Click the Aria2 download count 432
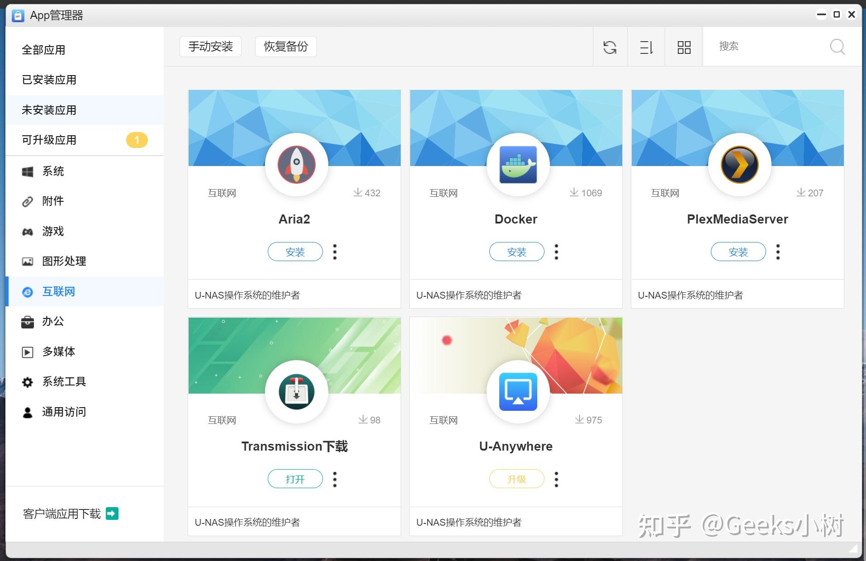Image resolution: width=866 pixels, height=561 pixels. pos(367,193)
